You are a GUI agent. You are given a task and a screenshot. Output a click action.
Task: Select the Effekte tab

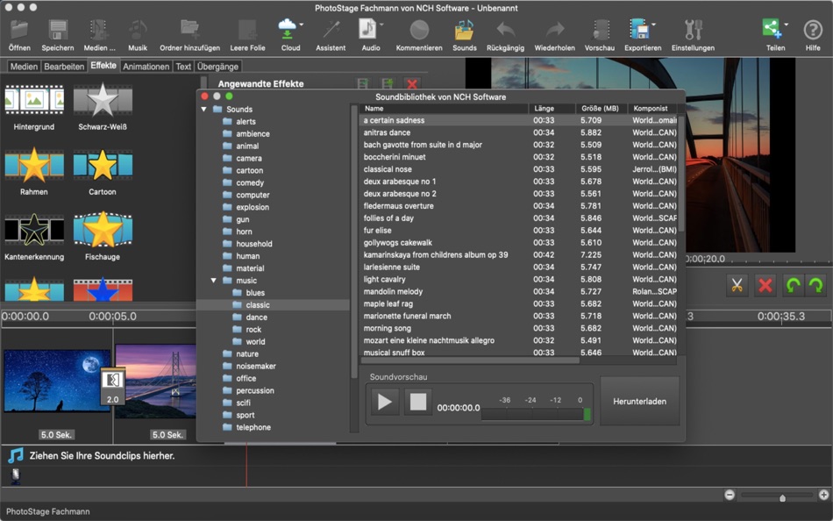pos(103,66)
